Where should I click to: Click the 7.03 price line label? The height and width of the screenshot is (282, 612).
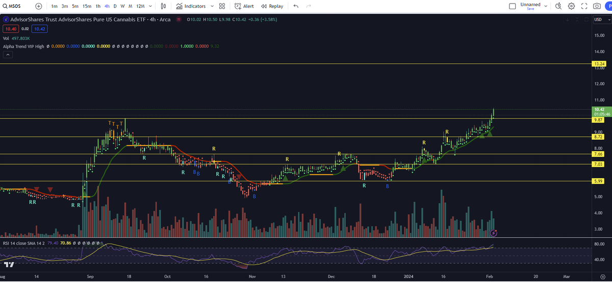click(x=599, y=164)
